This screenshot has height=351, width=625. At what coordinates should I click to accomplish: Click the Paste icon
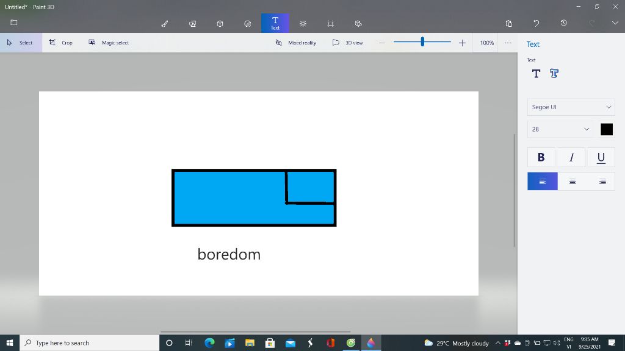click(x=508, y=24)
